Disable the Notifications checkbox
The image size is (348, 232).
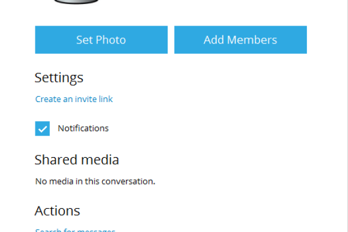[x=43, y=129]
